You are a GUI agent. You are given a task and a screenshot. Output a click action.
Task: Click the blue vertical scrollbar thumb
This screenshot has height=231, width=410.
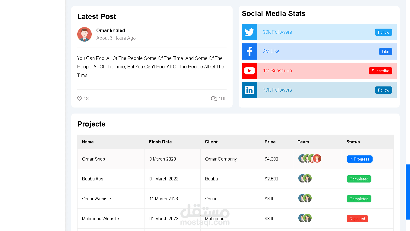[408, 192]
